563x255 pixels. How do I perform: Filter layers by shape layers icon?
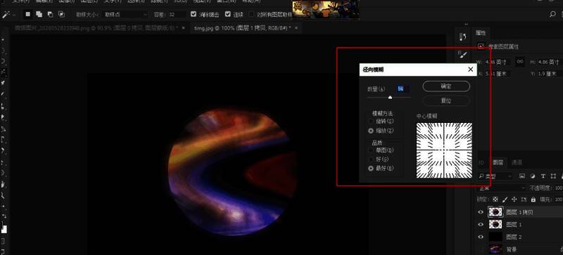click(553, 176)
